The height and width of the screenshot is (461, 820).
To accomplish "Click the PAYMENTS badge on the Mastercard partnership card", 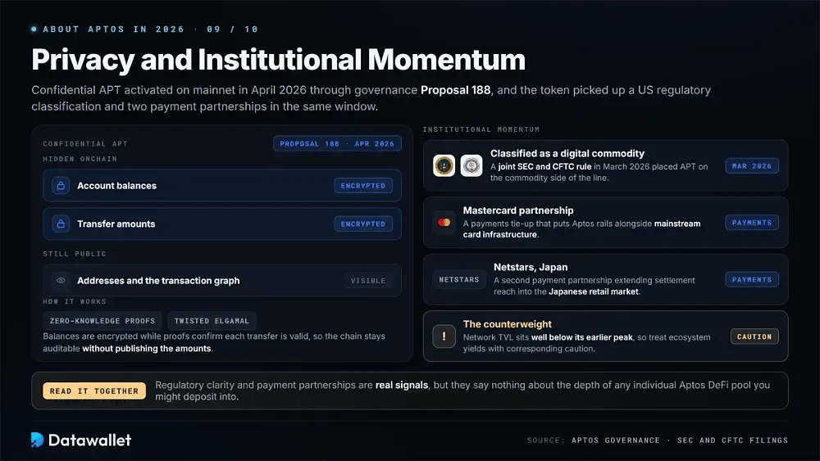I will pos(751,223).
